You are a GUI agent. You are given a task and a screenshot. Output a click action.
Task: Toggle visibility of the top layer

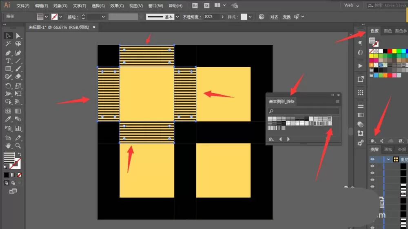tap(373, 159)
